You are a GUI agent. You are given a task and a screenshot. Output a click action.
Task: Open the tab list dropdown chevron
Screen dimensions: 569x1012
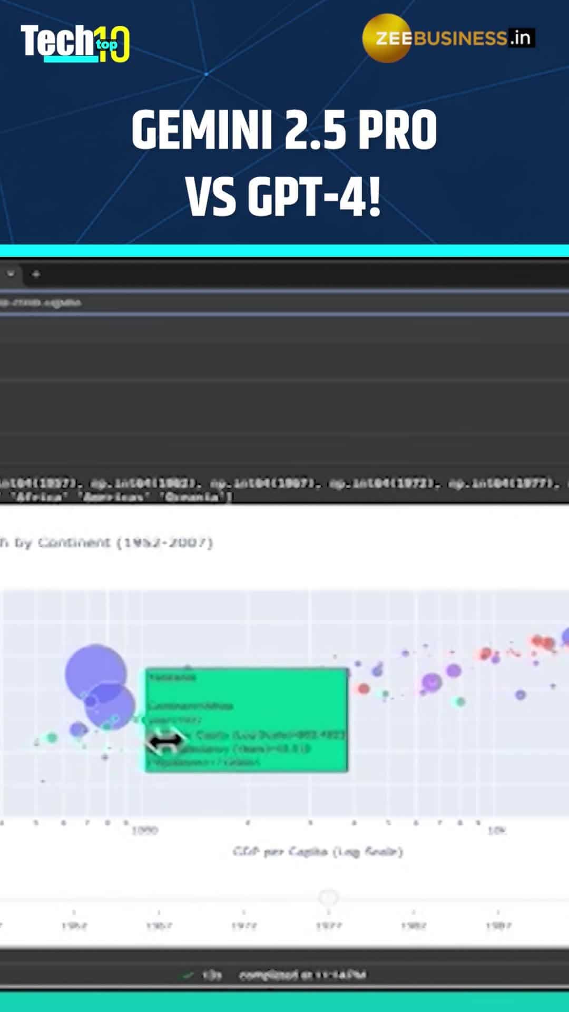coord(11,274)
